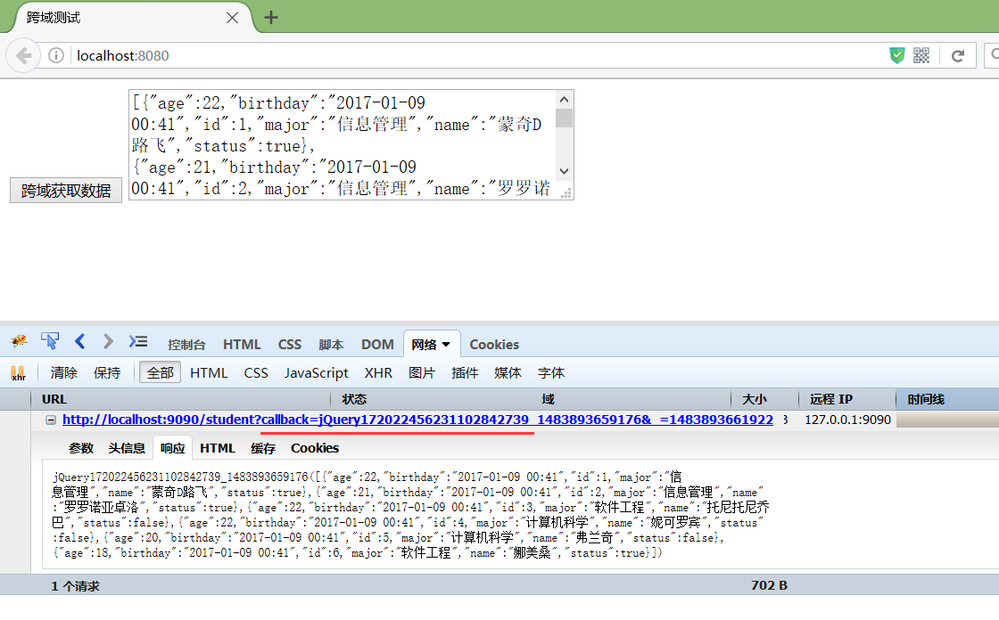Click the textarea resize grip corner

click(x=566, y=192)
